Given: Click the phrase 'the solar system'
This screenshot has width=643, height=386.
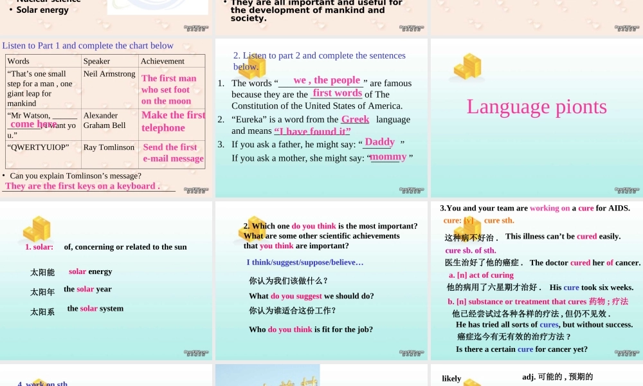Looking at the screenshot, I should [x=96, y=308].
